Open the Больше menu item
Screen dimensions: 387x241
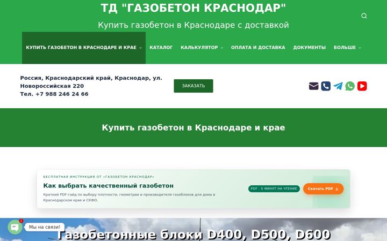click(345, 48)
